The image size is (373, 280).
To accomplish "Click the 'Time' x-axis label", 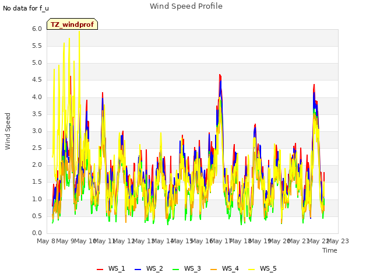I will tap(330, 250).
